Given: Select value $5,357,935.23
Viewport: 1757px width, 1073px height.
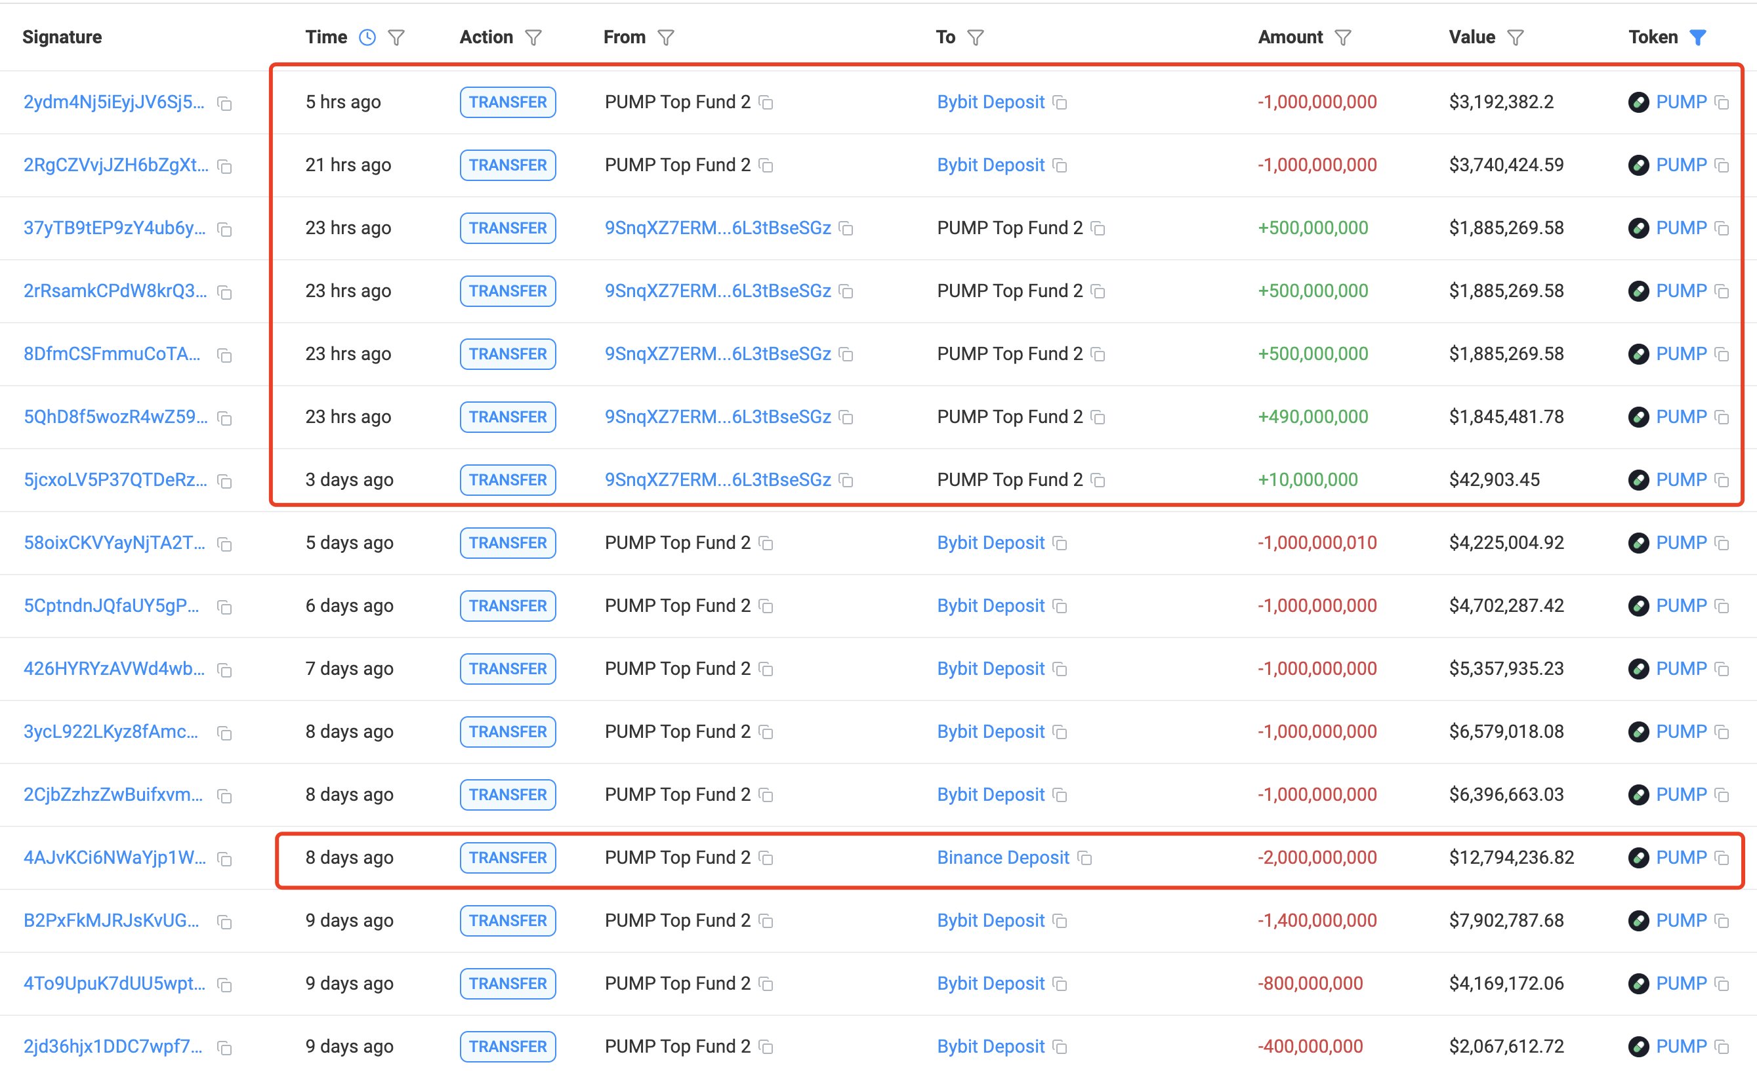Looking at the screenshot, I should coord(1506,668).
